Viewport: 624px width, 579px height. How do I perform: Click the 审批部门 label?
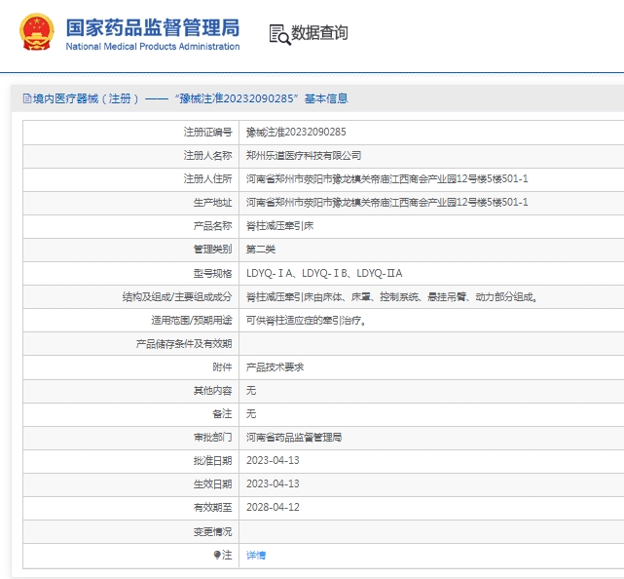[212, 438]
